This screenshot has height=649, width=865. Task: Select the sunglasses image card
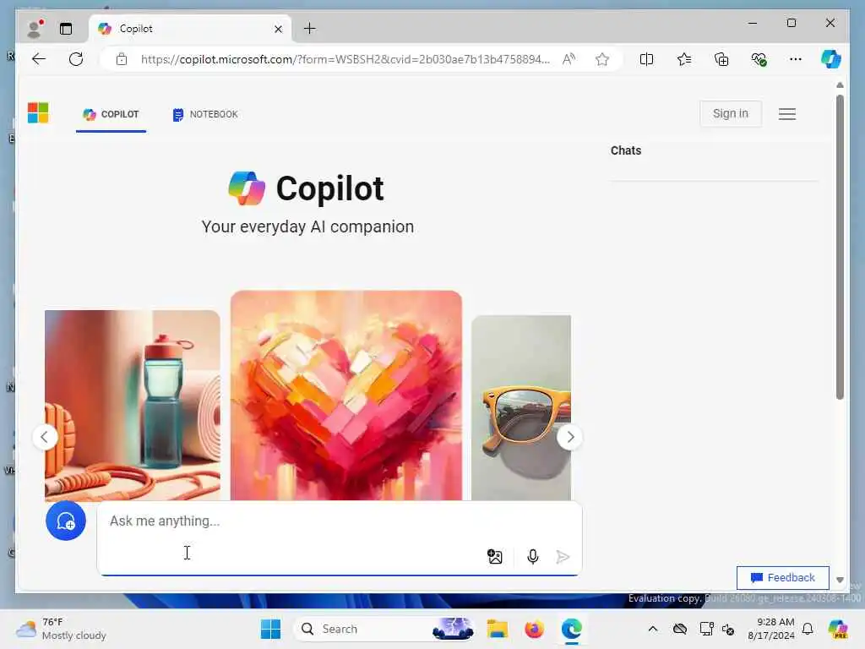520,408
